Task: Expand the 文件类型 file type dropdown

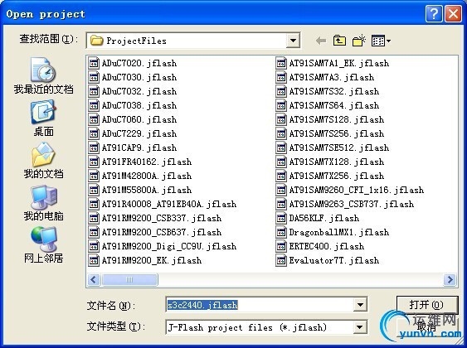Action: pos(360,327)
